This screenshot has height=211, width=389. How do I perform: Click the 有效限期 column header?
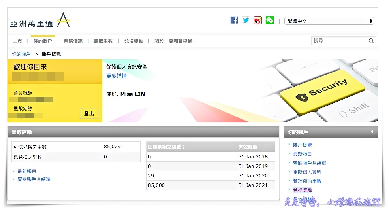256,147
